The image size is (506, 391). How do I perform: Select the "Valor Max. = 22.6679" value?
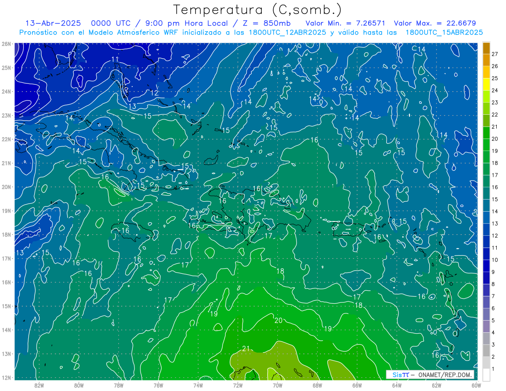coord(435,23)
